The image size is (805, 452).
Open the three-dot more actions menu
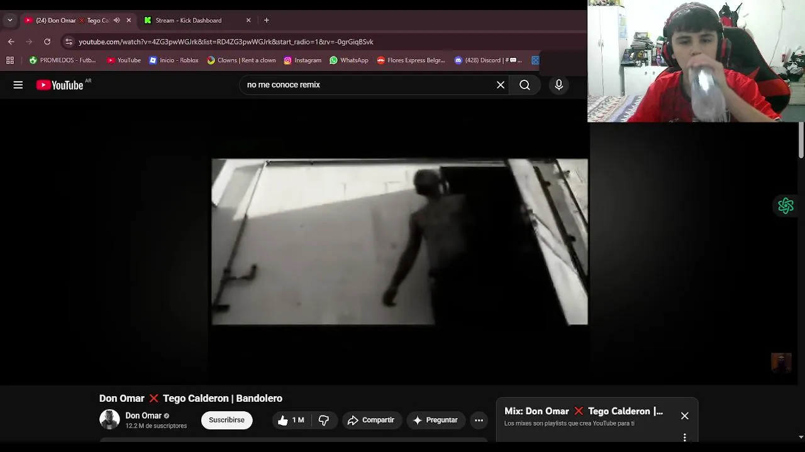[479, 420]
